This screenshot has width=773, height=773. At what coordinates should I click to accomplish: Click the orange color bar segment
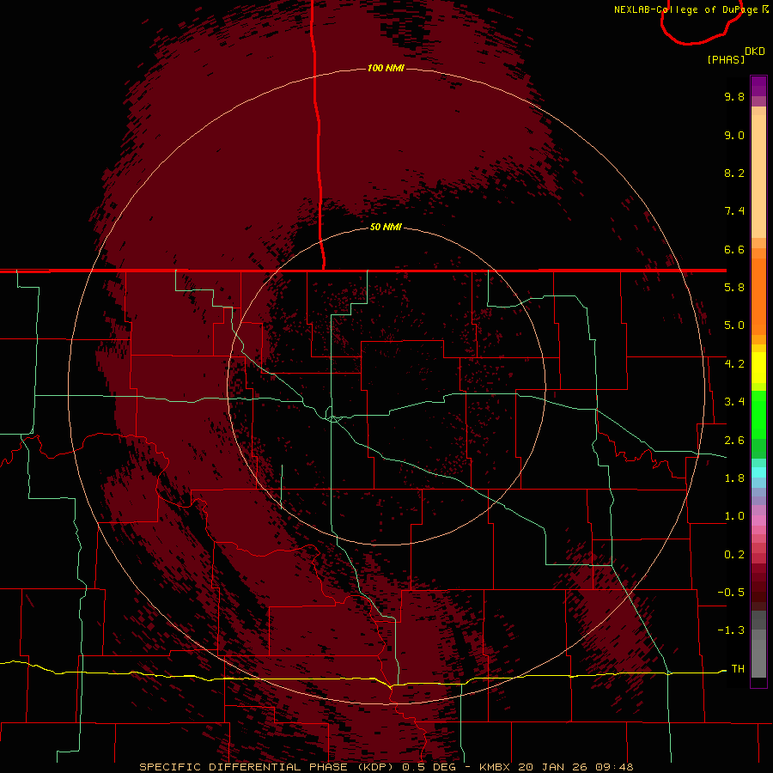pyautogui.click(x=758, y=295)
